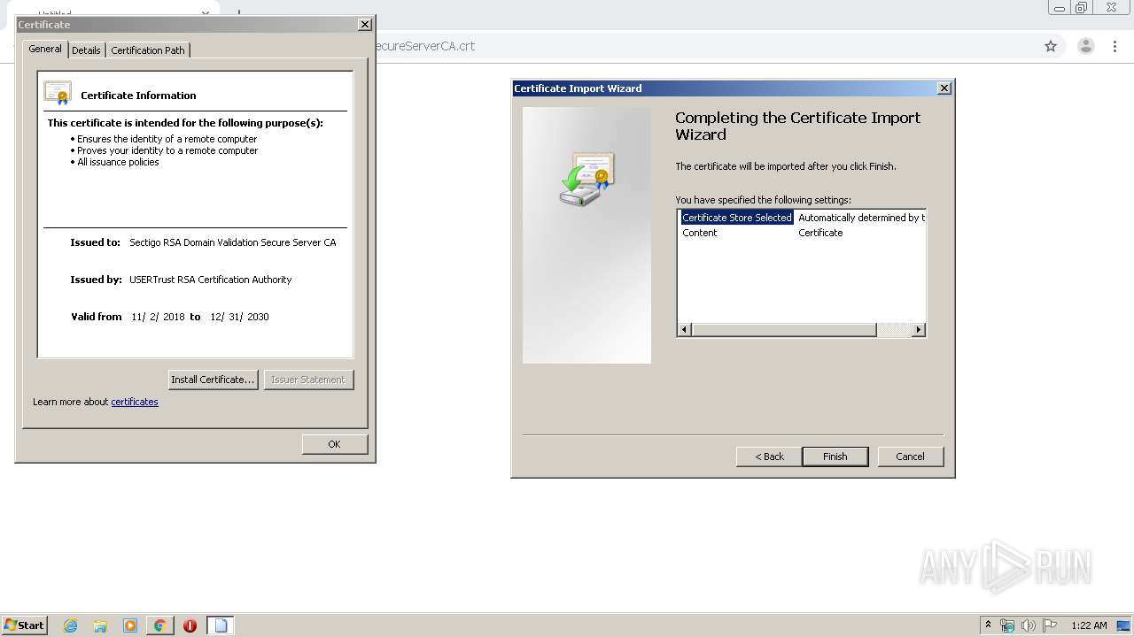Screen dimensions: 1134x637
Task: Click the valid-to date 12/31/2030
Action: (239, 317)
